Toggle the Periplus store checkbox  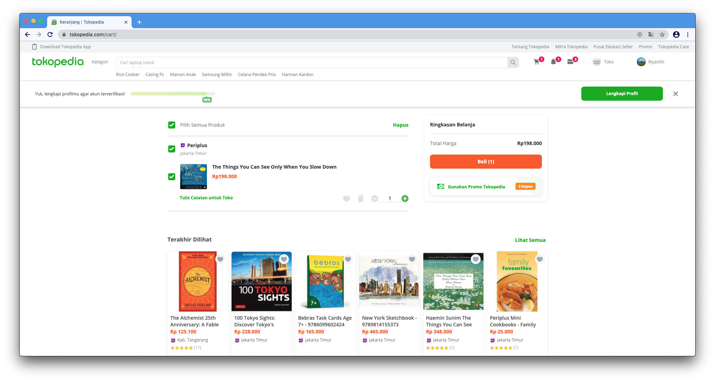click(x=172, y=149)
